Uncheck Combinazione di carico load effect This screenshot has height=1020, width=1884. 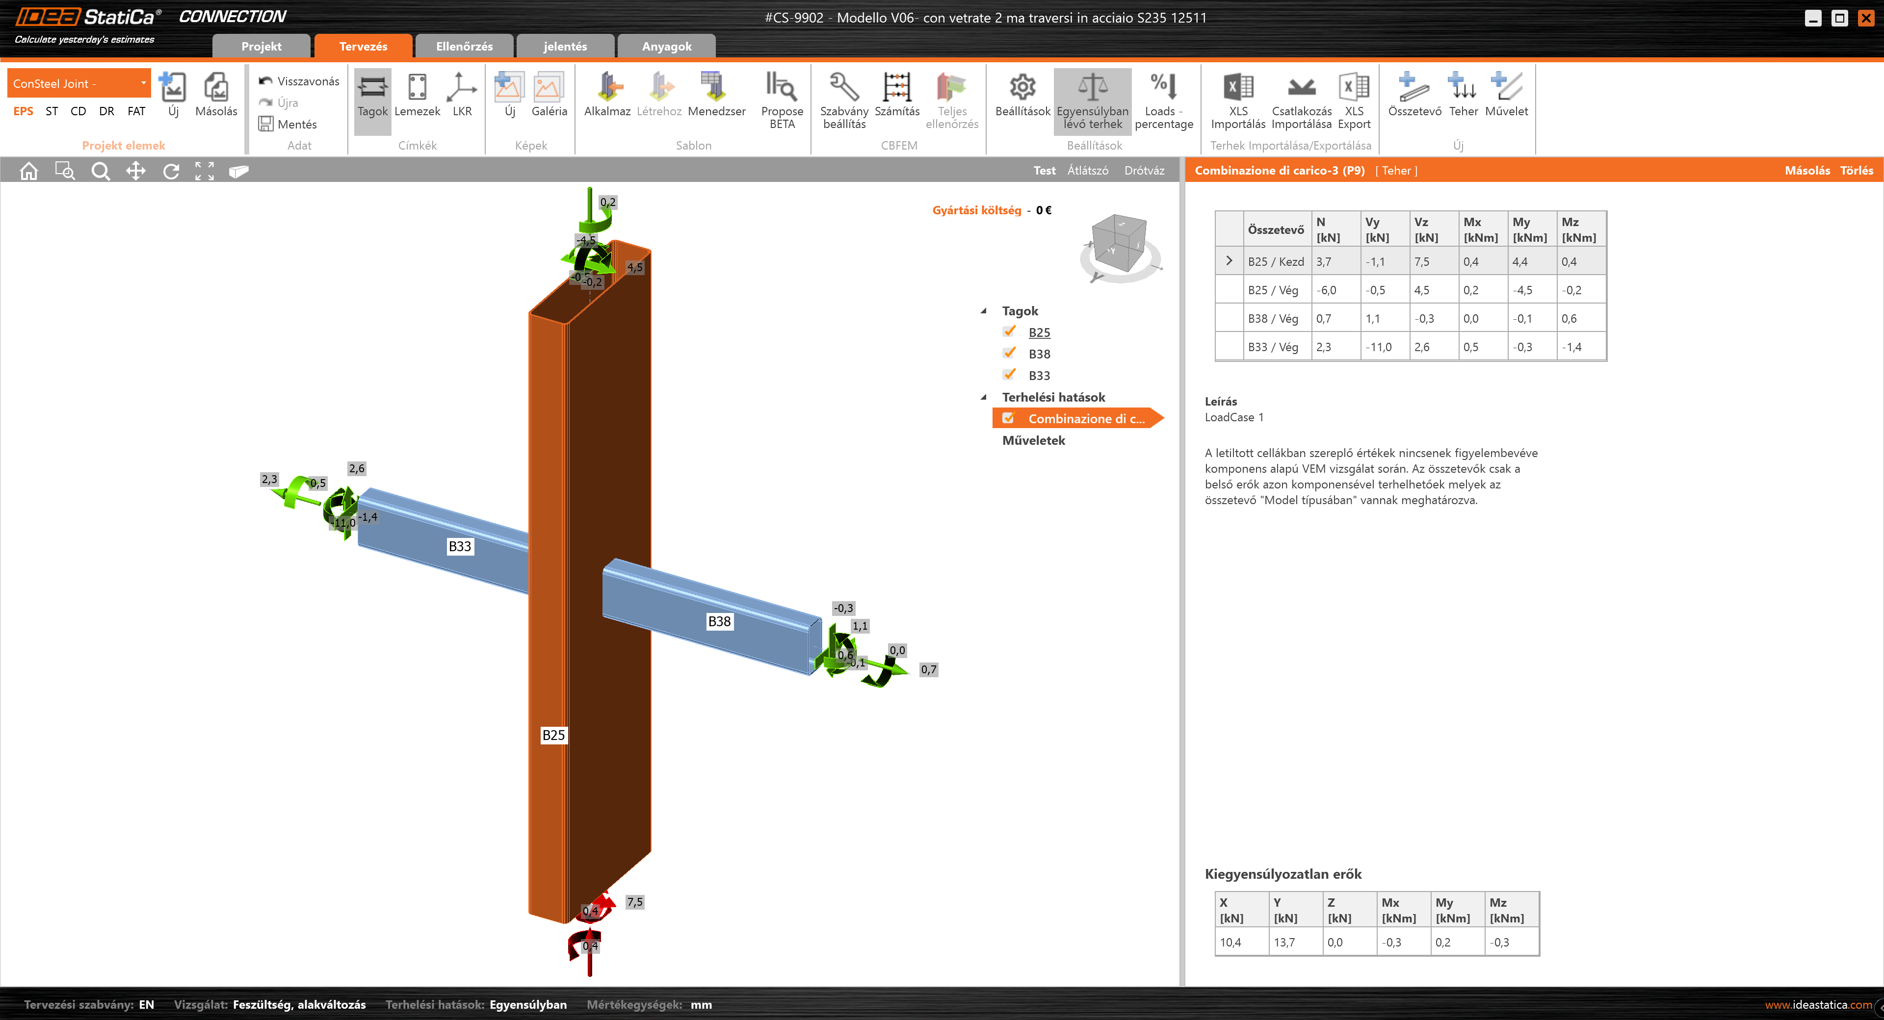pos(1009,417)
